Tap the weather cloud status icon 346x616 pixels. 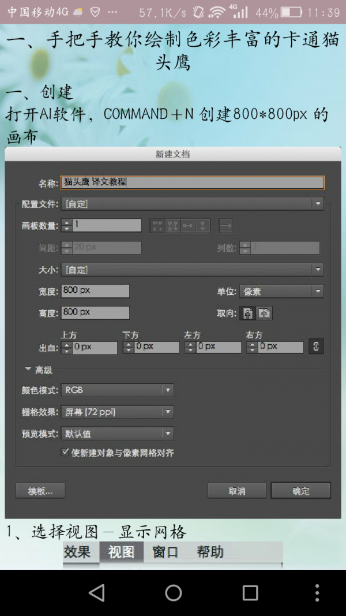pos(78,12)
